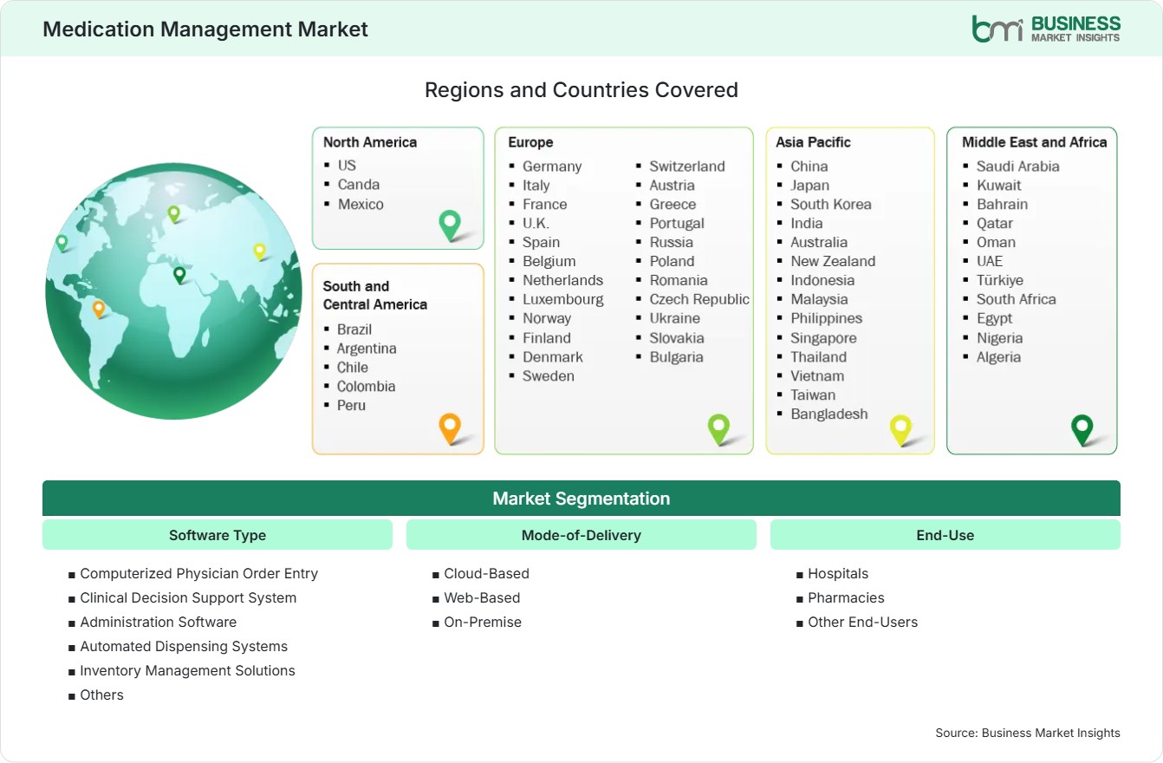Click the orange pin on the globe's South America

point(99,309)
